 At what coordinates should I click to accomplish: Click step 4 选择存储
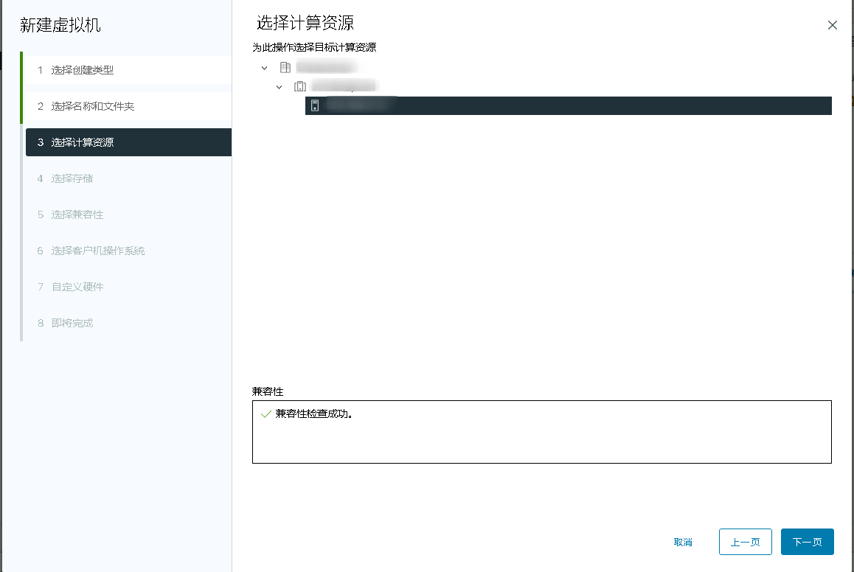(x=72, y=178)
